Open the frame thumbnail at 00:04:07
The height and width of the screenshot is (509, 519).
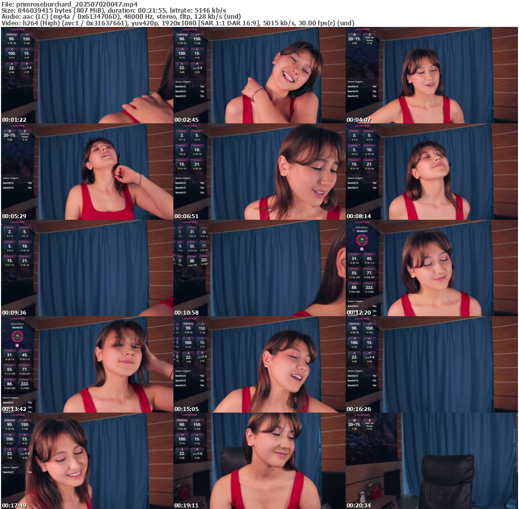[432, 75]
